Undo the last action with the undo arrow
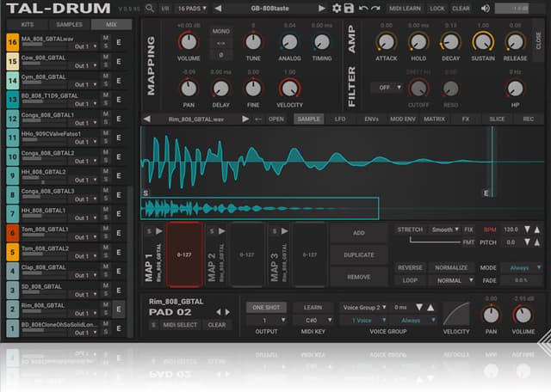 click(362, 8)
